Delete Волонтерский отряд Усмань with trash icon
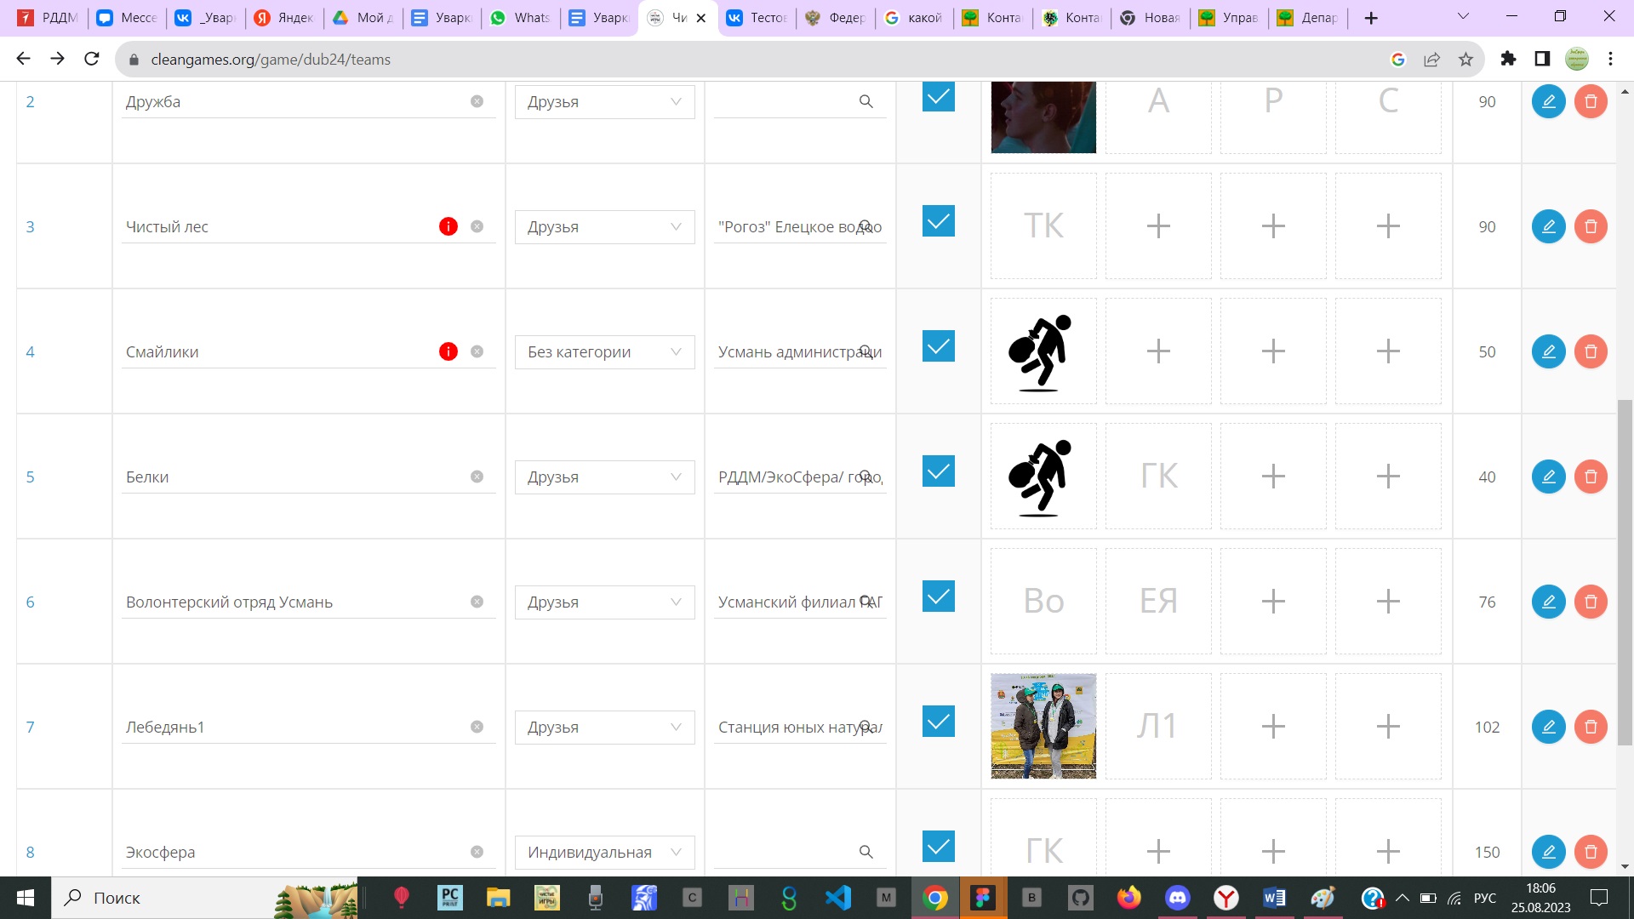1634x919 pixels. click(1590, 602)
